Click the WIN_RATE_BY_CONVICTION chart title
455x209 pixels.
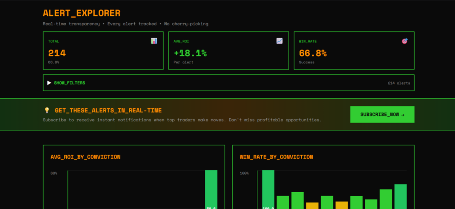coord(276,157)
